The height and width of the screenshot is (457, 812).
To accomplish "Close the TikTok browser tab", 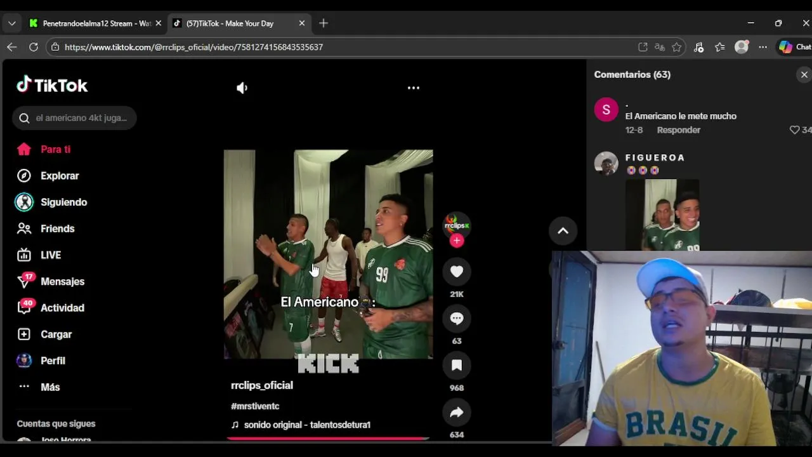I will 302,23.
